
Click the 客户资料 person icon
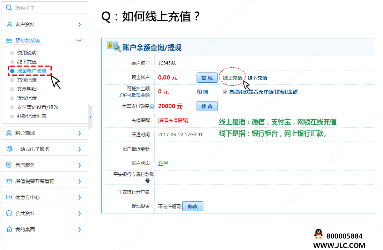pos(9,24)
